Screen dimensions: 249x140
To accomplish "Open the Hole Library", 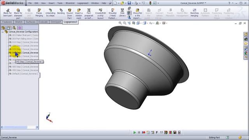I will [122, 13].
